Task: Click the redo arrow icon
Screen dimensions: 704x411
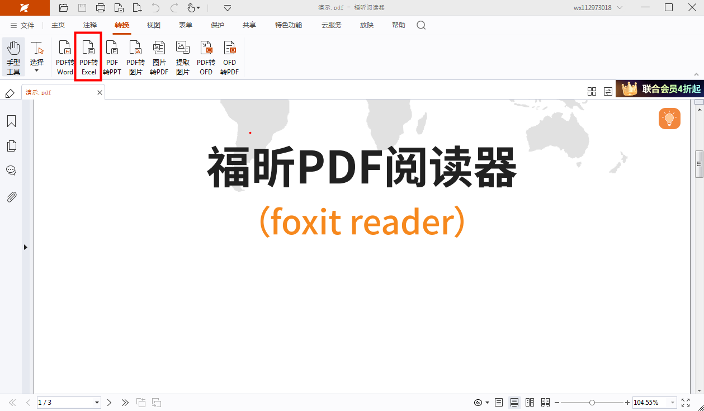Action: coord(174,8)
